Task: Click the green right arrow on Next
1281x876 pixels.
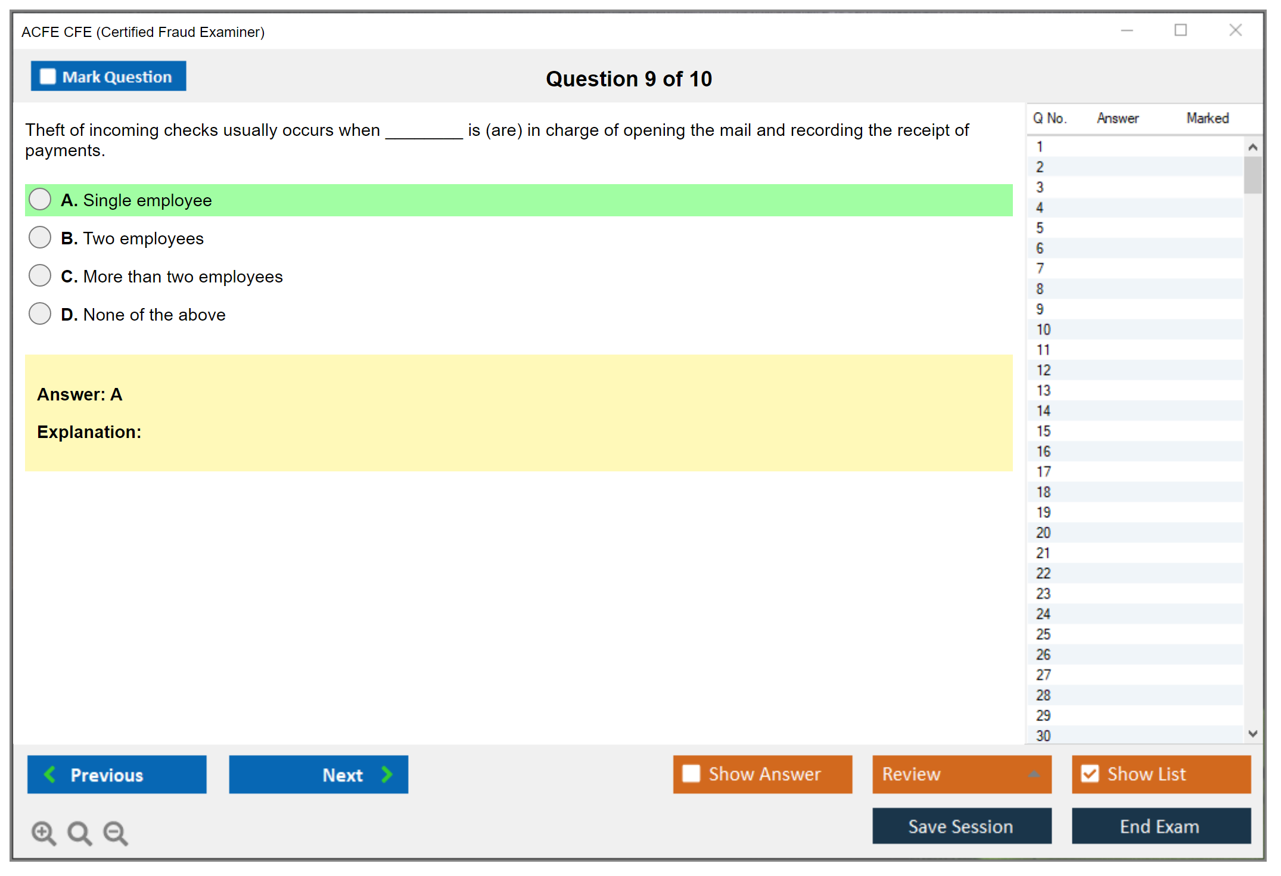Action: [x=387, y=774]
